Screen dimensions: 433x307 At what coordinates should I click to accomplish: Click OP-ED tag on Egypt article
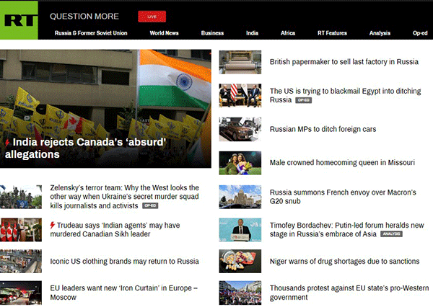coord(304,100)
